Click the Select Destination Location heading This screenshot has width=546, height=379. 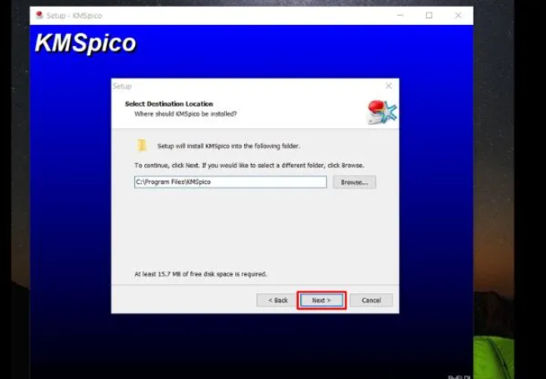[x=169, y=104]
